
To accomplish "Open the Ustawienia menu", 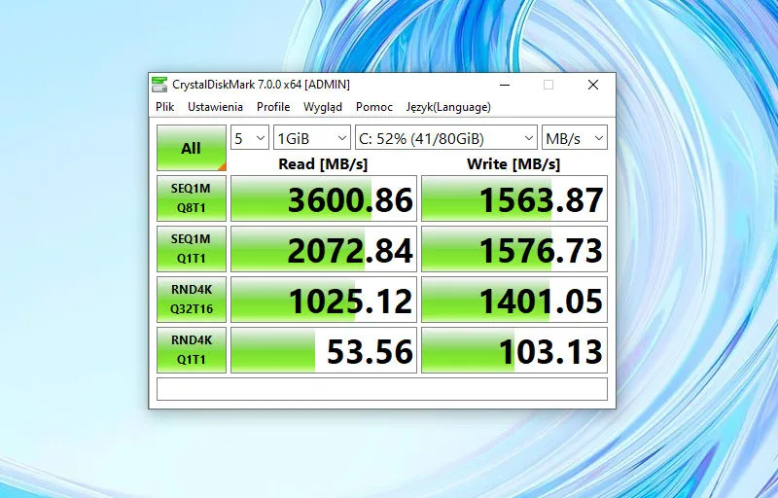I will point(215,107).
